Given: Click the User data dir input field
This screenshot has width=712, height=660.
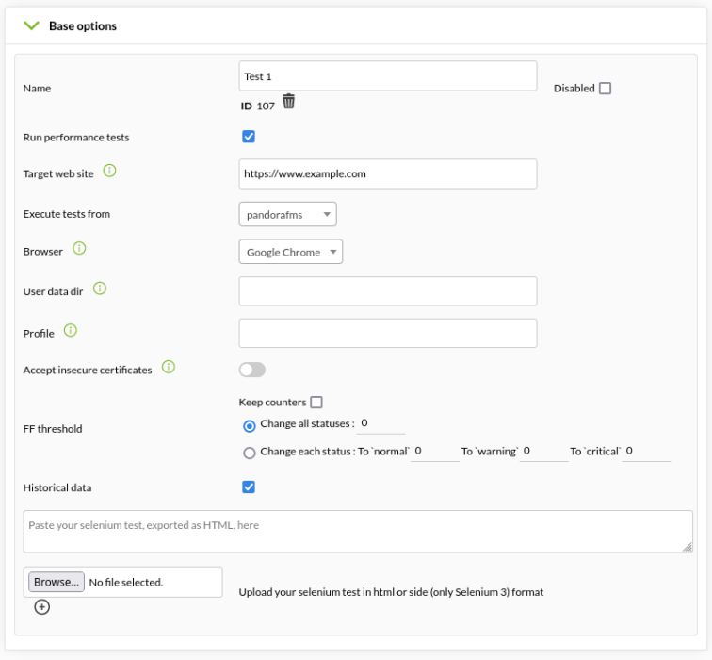Looking at the screenshot, I should coord(388,291).
